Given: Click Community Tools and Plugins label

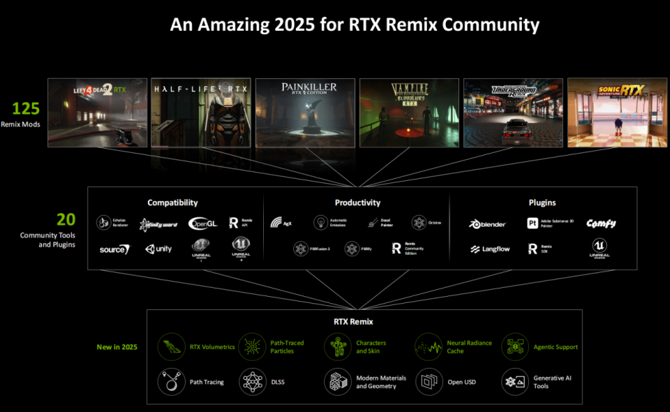Looking at the screenshot, I should click(47, 240).
